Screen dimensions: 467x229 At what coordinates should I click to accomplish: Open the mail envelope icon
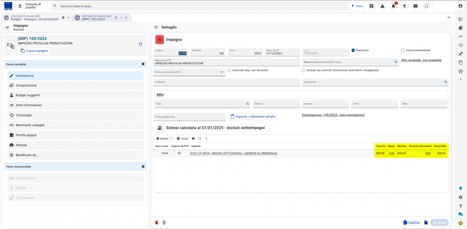pyautogui.click(x=416, y=6)
